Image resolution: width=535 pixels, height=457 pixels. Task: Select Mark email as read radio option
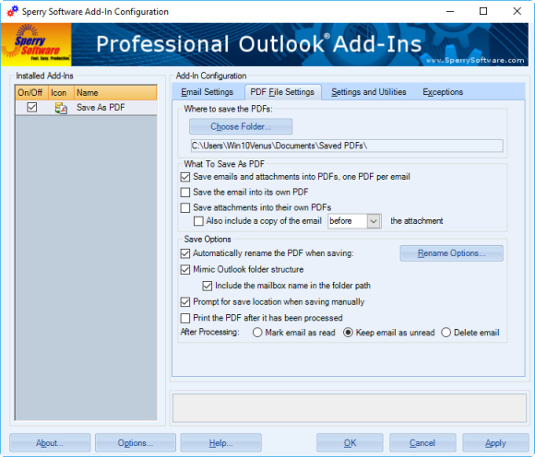(257, 333)
